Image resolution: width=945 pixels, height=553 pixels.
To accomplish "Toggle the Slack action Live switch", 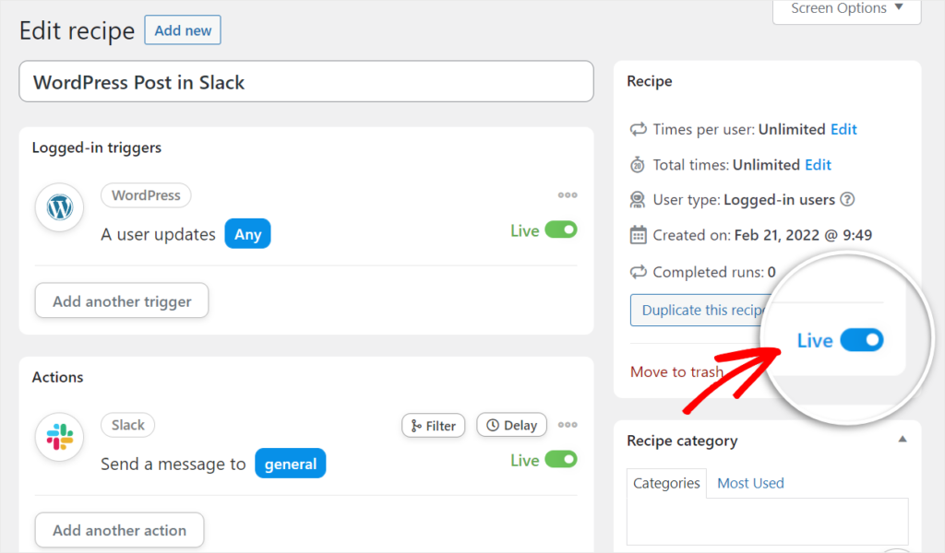I will pos(560,459).
